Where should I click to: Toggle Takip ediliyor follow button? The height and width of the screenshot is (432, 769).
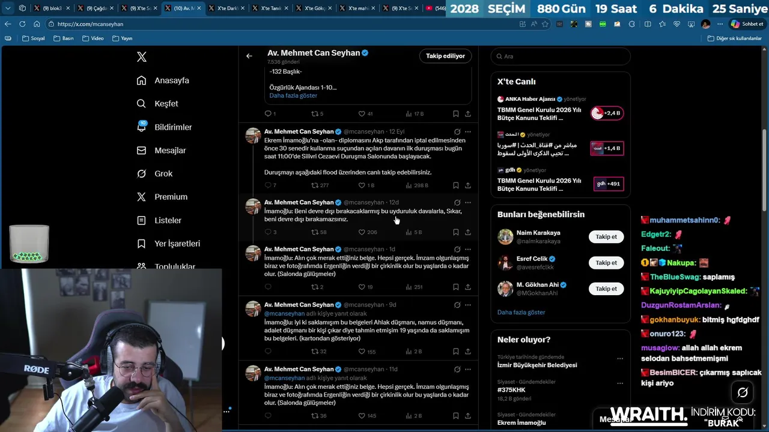click(x=445, y=56)
